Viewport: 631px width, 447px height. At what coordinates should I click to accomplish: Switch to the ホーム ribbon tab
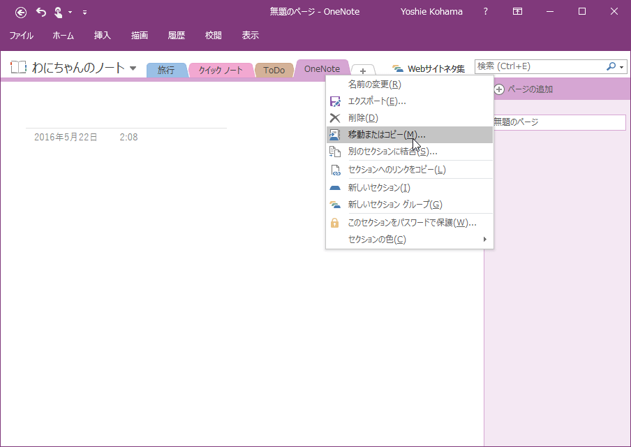(64, 36)
